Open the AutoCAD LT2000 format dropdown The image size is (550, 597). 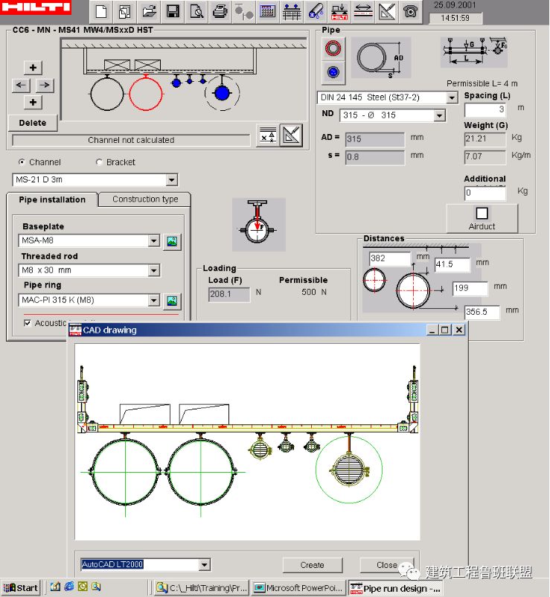pos(205,565)
